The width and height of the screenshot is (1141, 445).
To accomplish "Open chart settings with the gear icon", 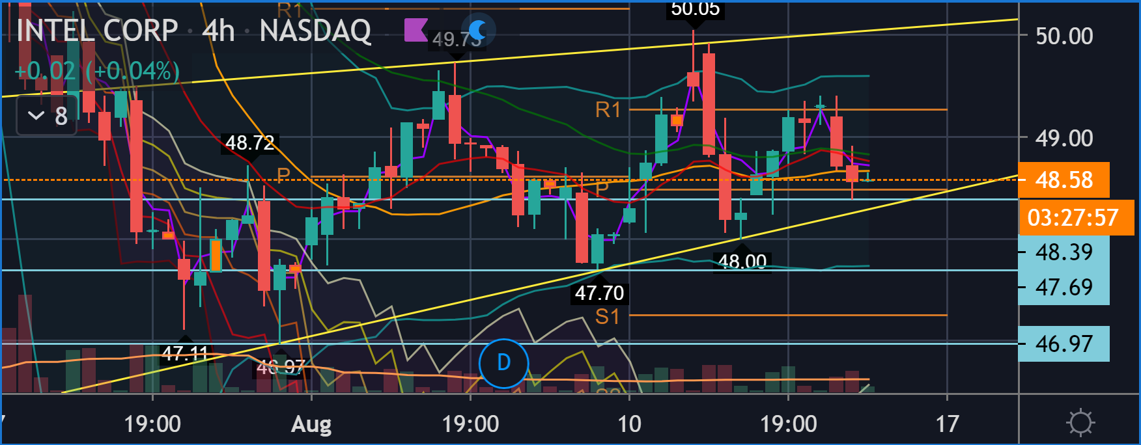I will point(1080,423).
